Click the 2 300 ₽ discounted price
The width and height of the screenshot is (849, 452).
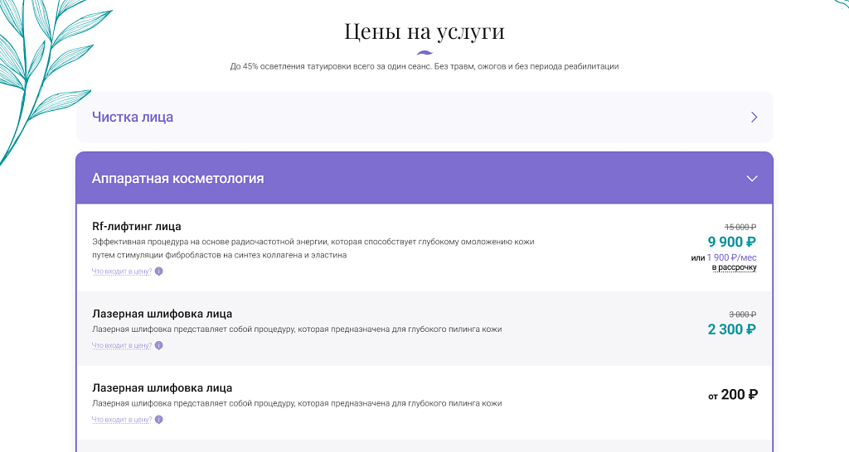[731, 329]
